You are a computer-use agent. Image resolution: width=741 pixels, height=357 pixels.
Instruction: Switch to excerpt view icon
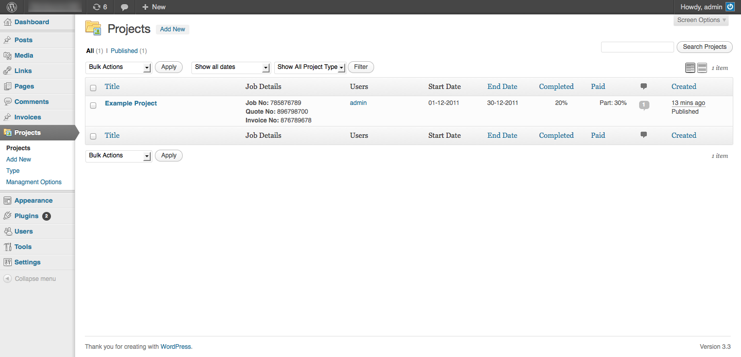[x=702, y=68]
